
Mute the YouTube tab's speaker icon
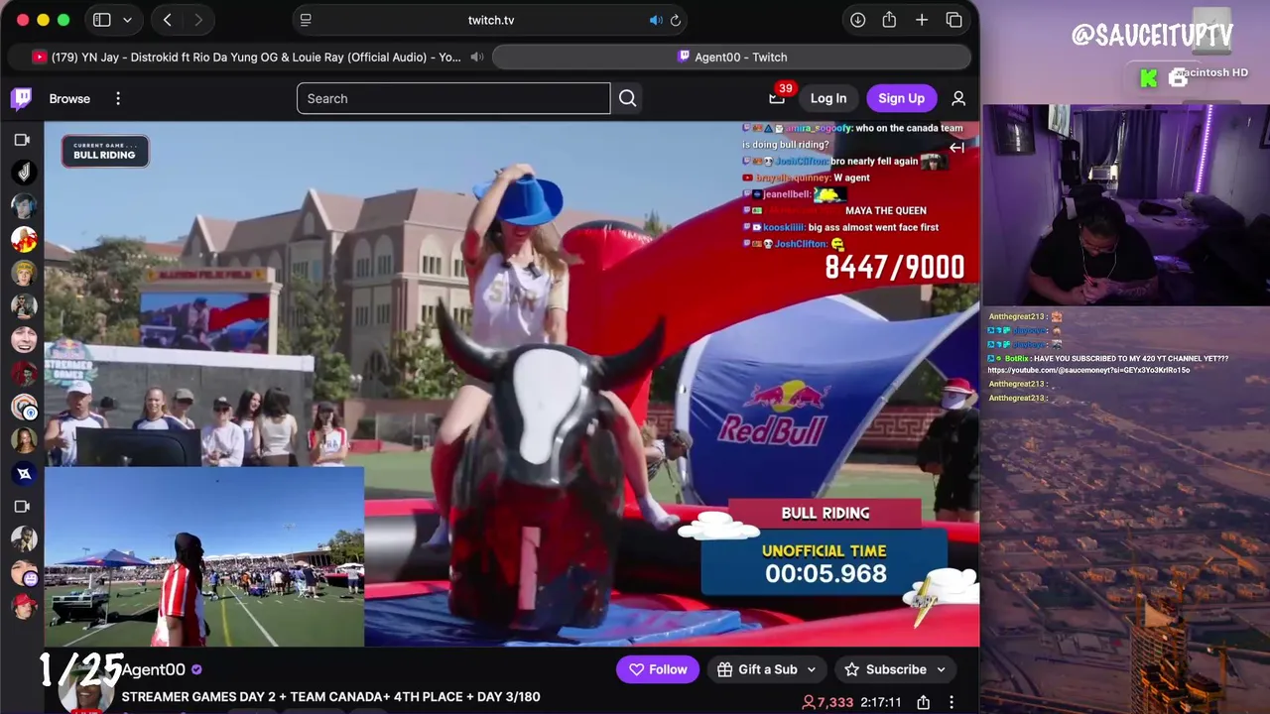(x=477, y=57)
